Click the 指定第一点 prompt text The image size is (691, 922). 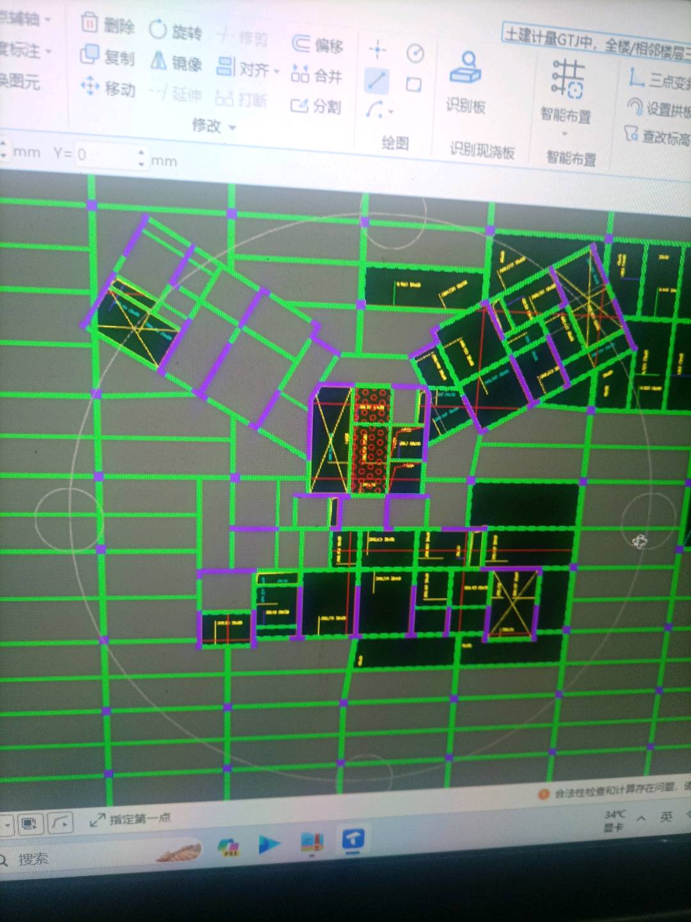[x=139, y=818]
